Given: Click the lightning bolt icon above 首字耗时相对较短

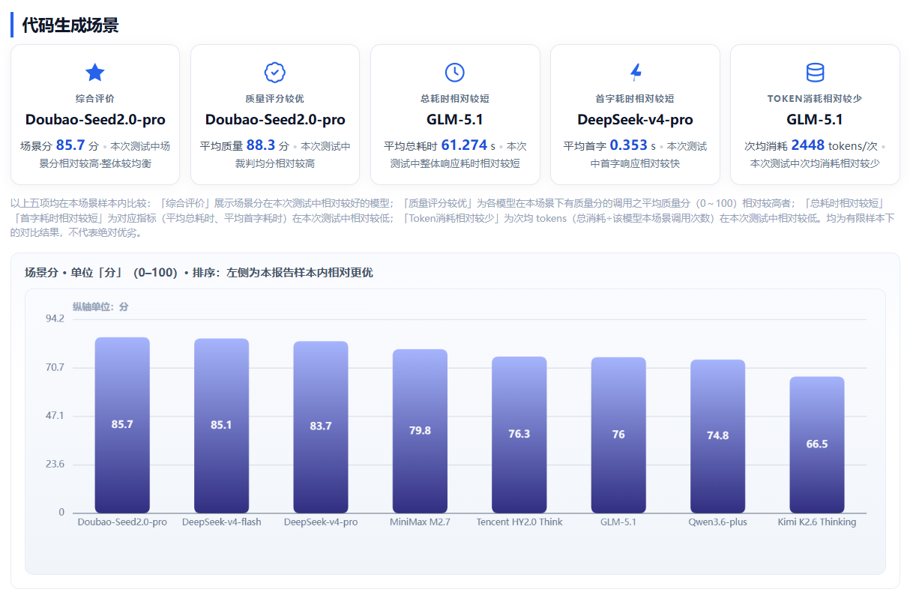Looking at the screenshot, I should tap(635, 72).
